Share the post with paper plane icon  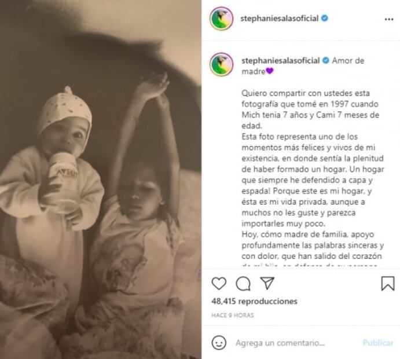click(x=267, y=283)
